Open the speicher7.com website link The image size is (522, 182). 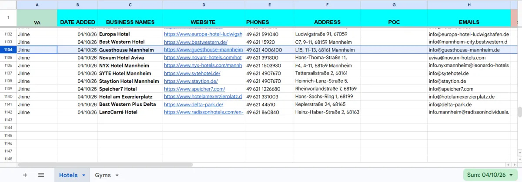pos(194,89)
